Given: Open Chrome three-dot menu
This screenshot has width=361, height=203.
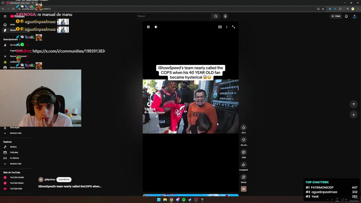Looking at the screenshot, I should coord(357,9).
